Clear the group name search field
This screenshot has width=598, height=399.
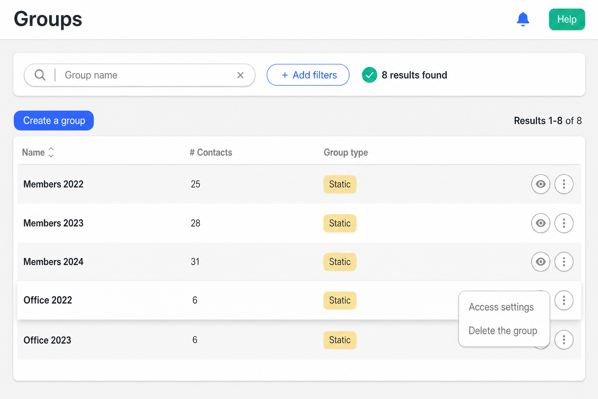tap(241, 75)
